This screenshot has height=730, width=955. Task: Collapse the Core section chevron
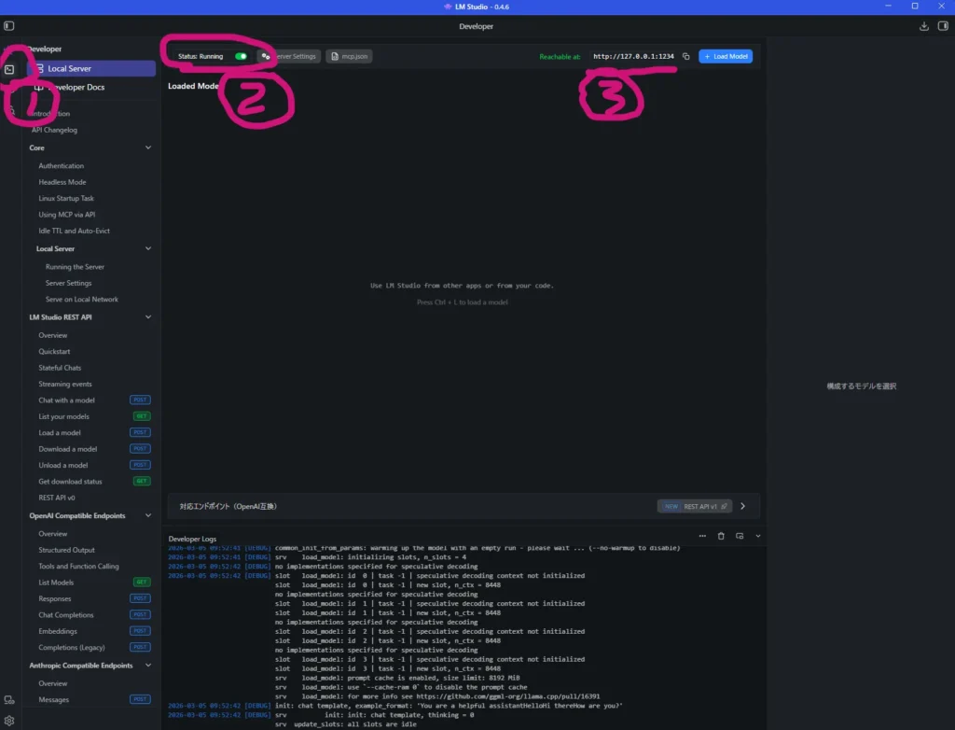coord(147,147)
